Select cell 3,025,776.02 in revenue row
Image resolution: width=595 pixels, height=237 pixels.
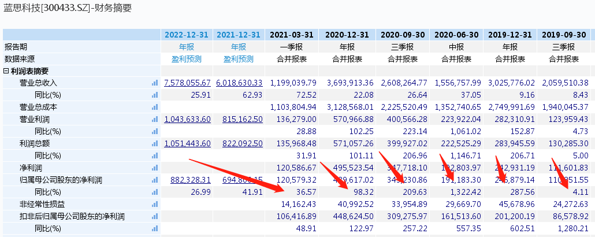coord(511,83)
